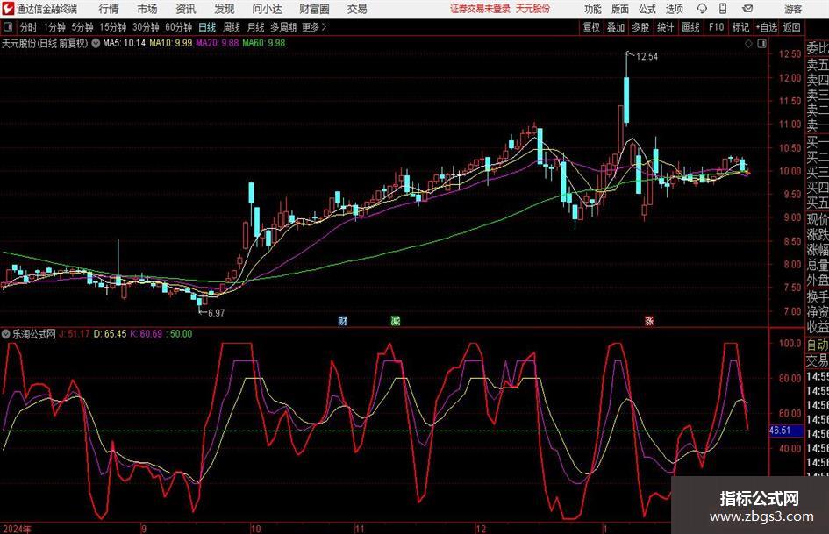The image size is (829, 534).
Task: Open the 财富圈 menu
Action: pos(315,9)
